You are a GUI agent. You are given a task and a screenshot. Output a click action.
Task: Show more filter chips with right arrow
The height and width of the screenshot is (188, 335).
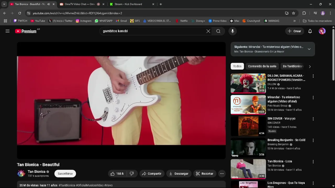pos(310,67)
